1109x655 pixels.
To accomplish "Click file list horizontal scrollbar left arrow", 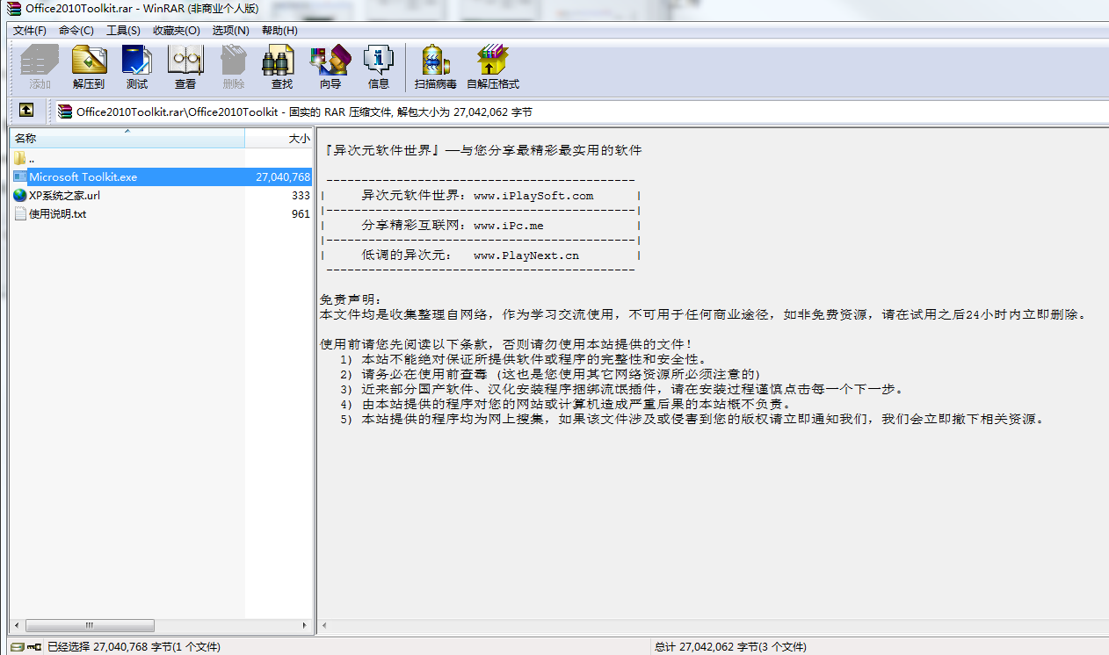I will point(17,625).
